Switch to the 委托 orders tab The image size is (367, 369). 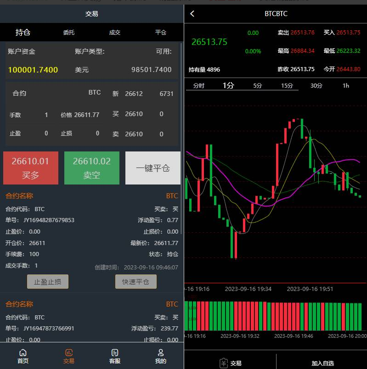[69, 33]
